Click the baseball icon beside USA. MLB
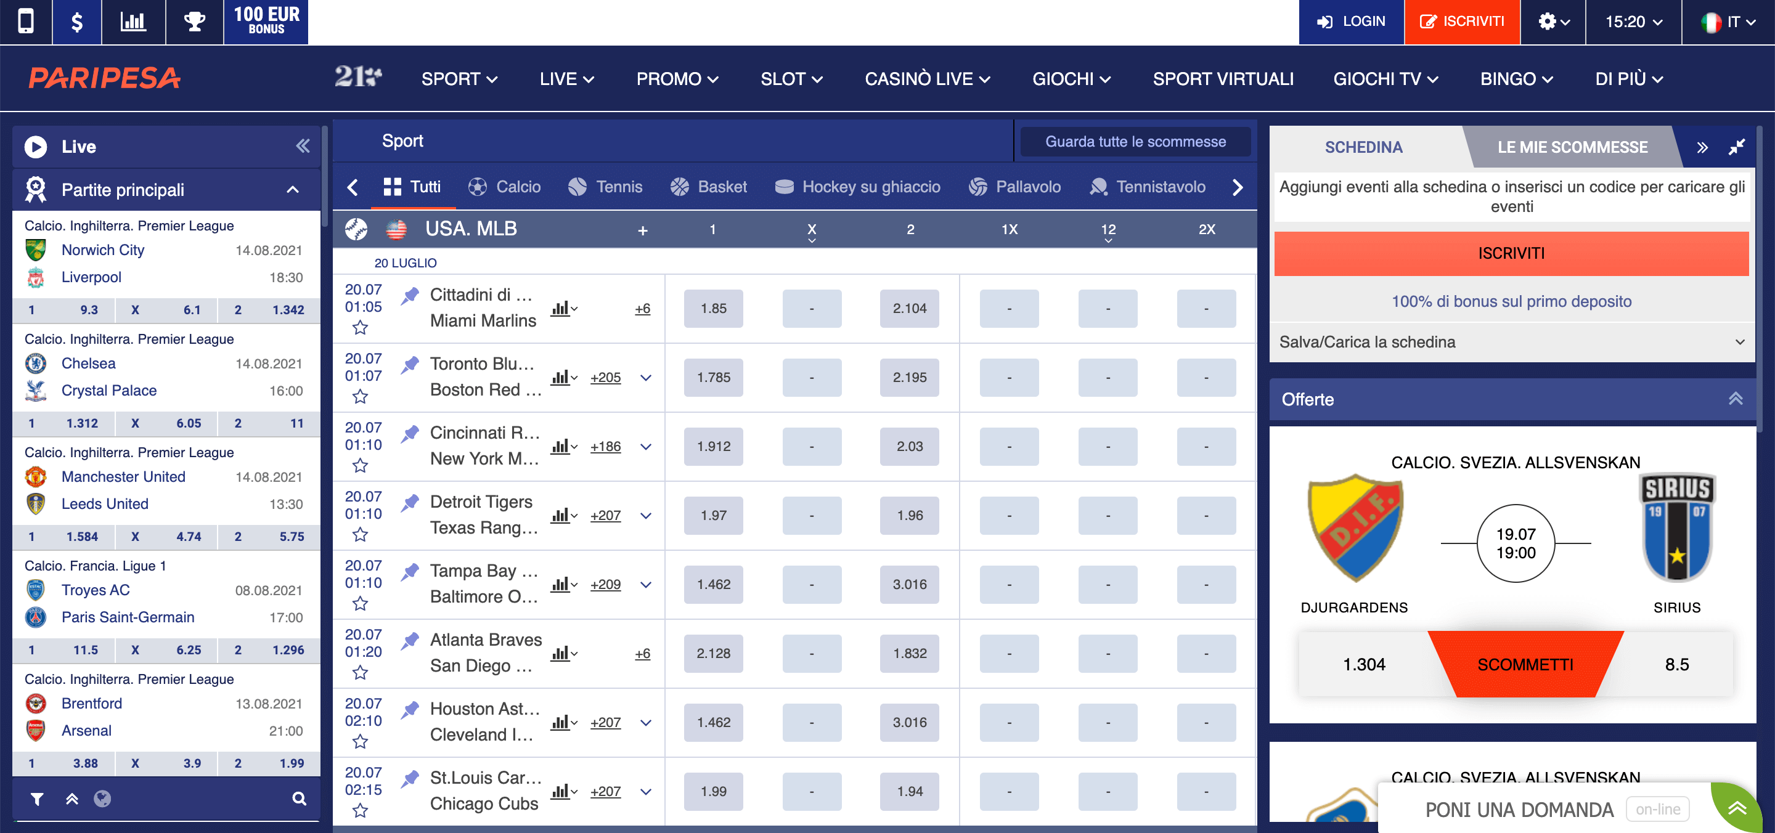 (356, 229)
